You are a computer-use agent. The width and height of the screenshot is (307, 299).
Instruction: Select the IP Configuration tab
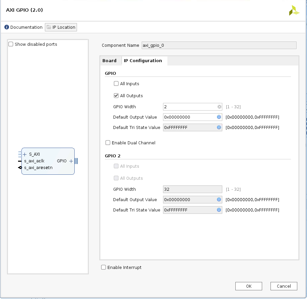click(x=143, y=61)
